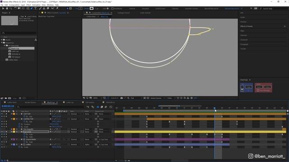Open the Tracker panel
Image resolution: width=289 pixels, height=162 pixels.
[x=243, y=49]
